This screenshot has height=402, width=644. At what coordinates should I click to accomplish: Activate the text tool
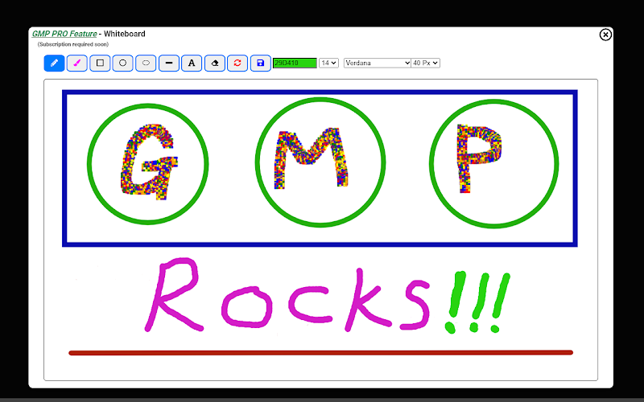tap(192, 64)
